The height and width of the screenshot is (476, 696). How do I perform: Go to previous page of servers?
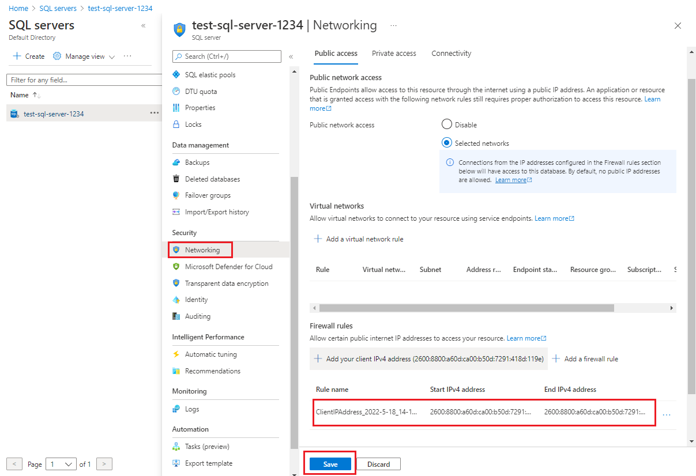point(14,464)
